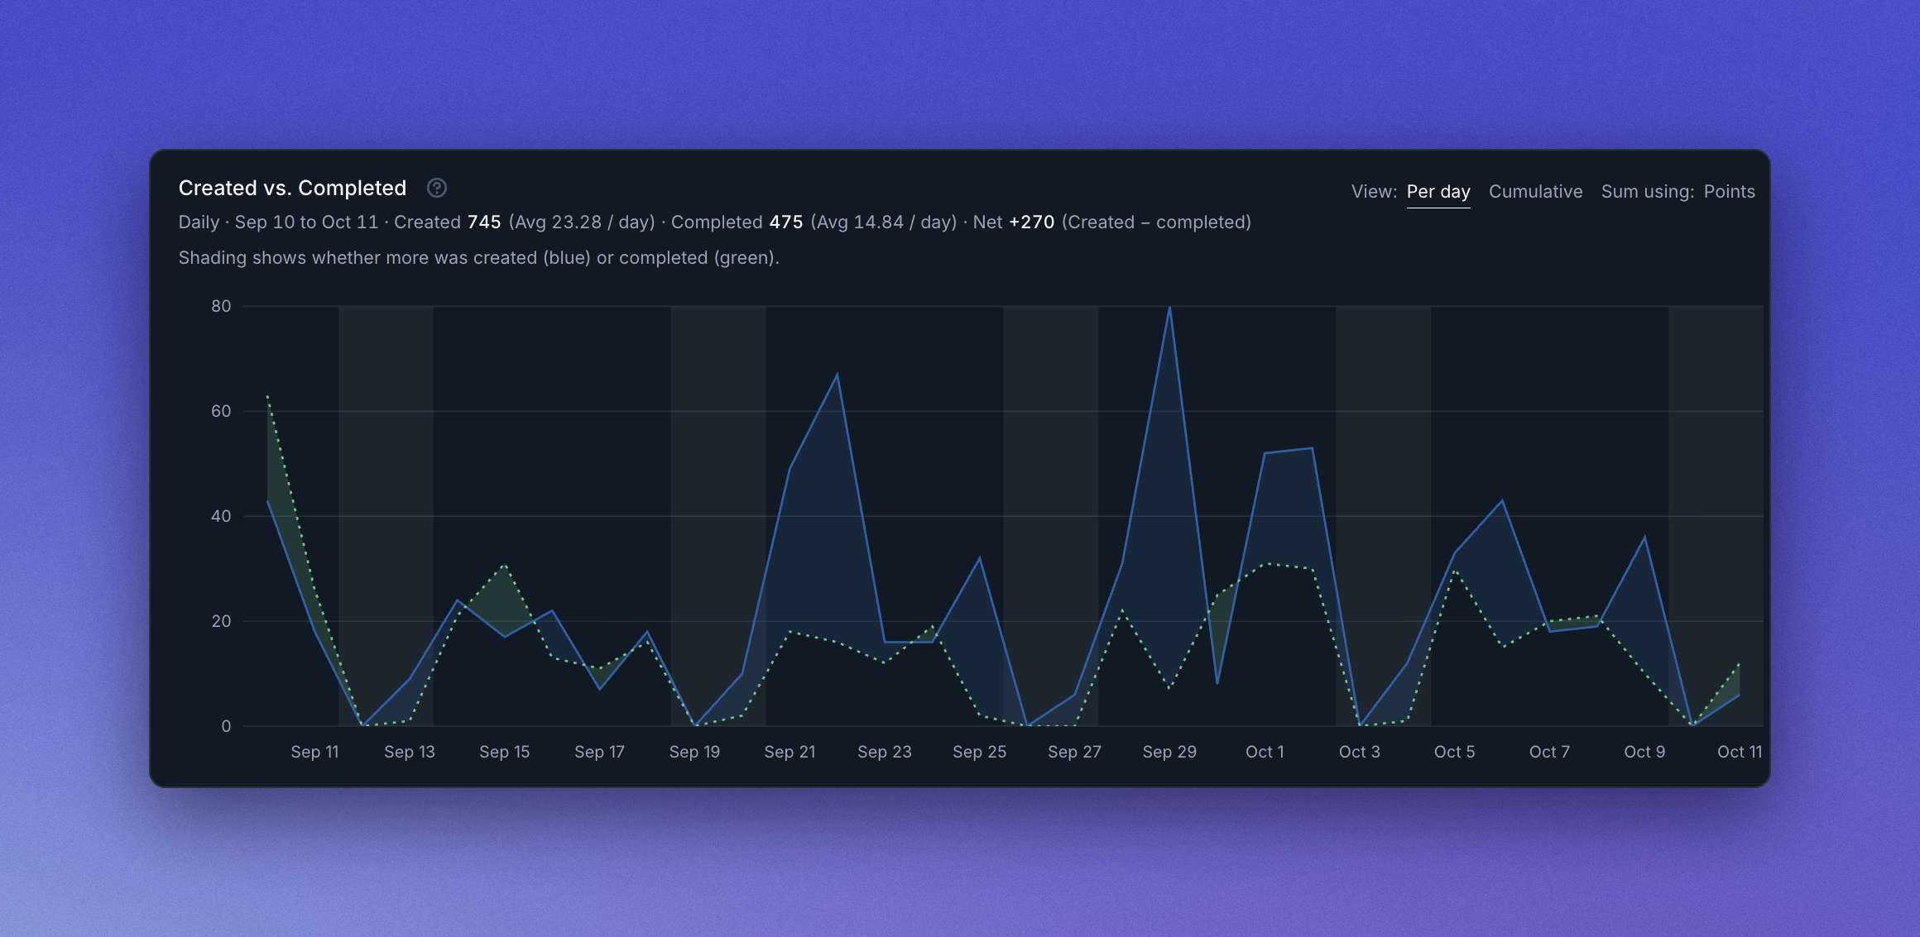Select the Sep 25 x-axis label

[979, 752]
